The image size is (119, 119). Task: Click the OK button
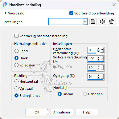[x=37, y=112]
